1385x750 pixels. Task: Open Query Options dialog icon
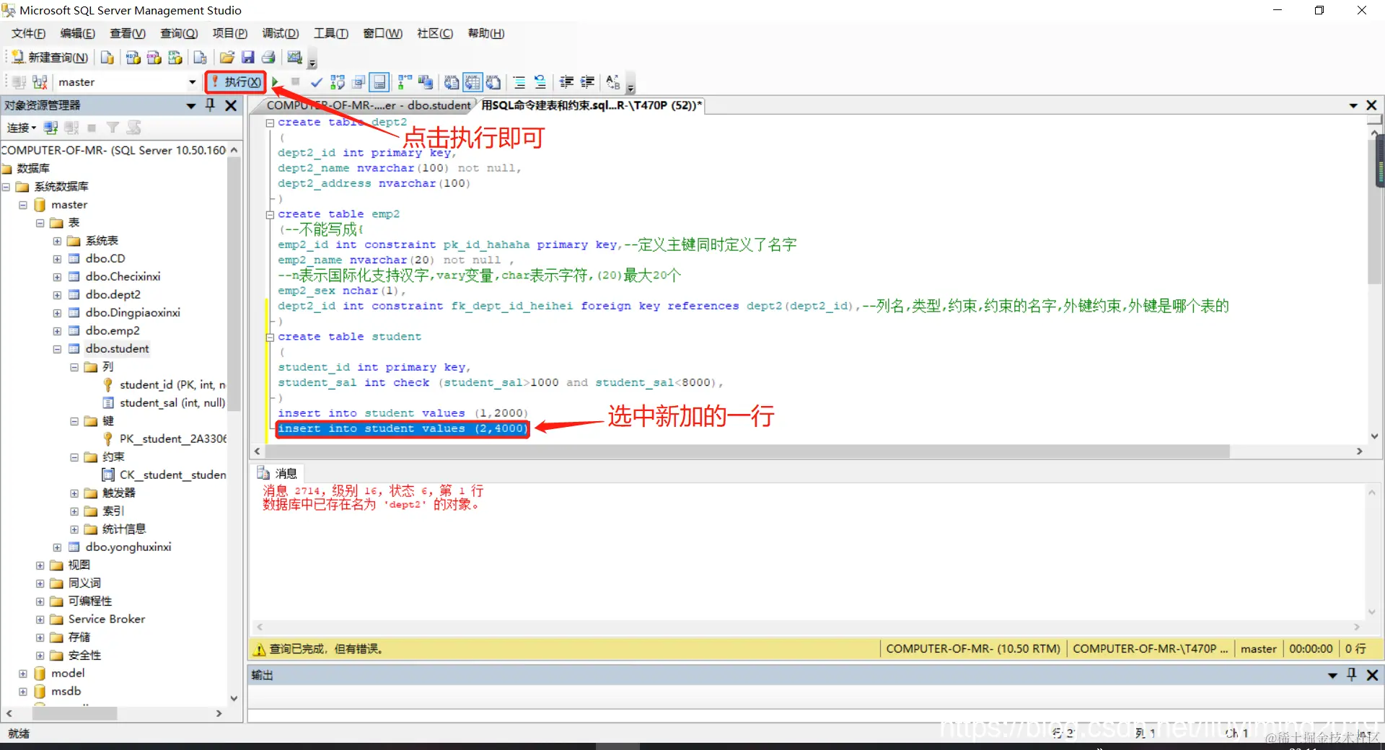coord(358,82)
